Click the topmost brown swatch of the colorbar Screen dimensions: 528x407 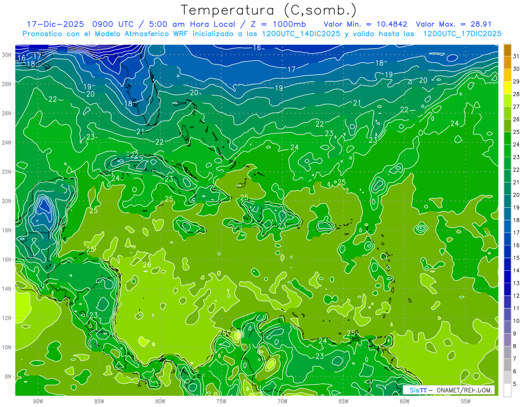point(507,50)
